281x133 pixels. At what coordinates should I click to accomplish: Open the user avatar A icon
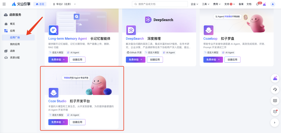coord(273,4)
